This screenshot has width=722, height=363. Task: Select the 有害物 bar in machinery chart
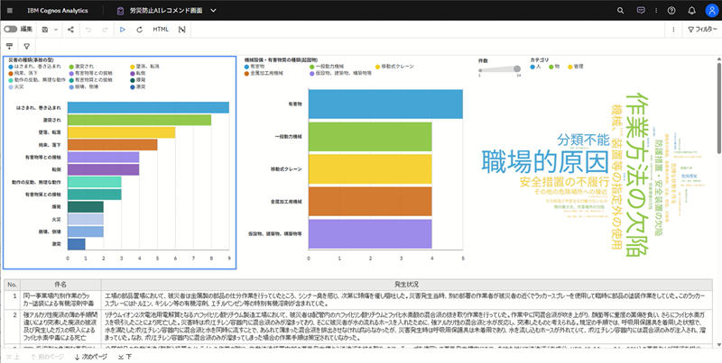pyautogui.click(x=384, y=105)
